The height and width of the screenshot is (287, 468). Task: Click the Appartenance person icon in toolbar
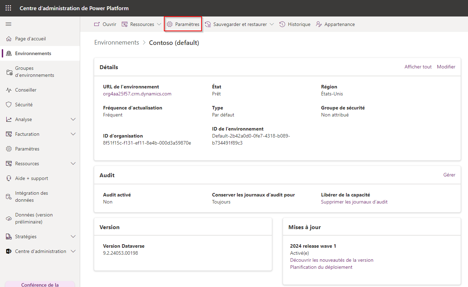pyautogui.click(x=319, y=24)
